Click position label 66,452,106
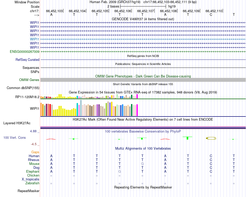 [123, 11]
